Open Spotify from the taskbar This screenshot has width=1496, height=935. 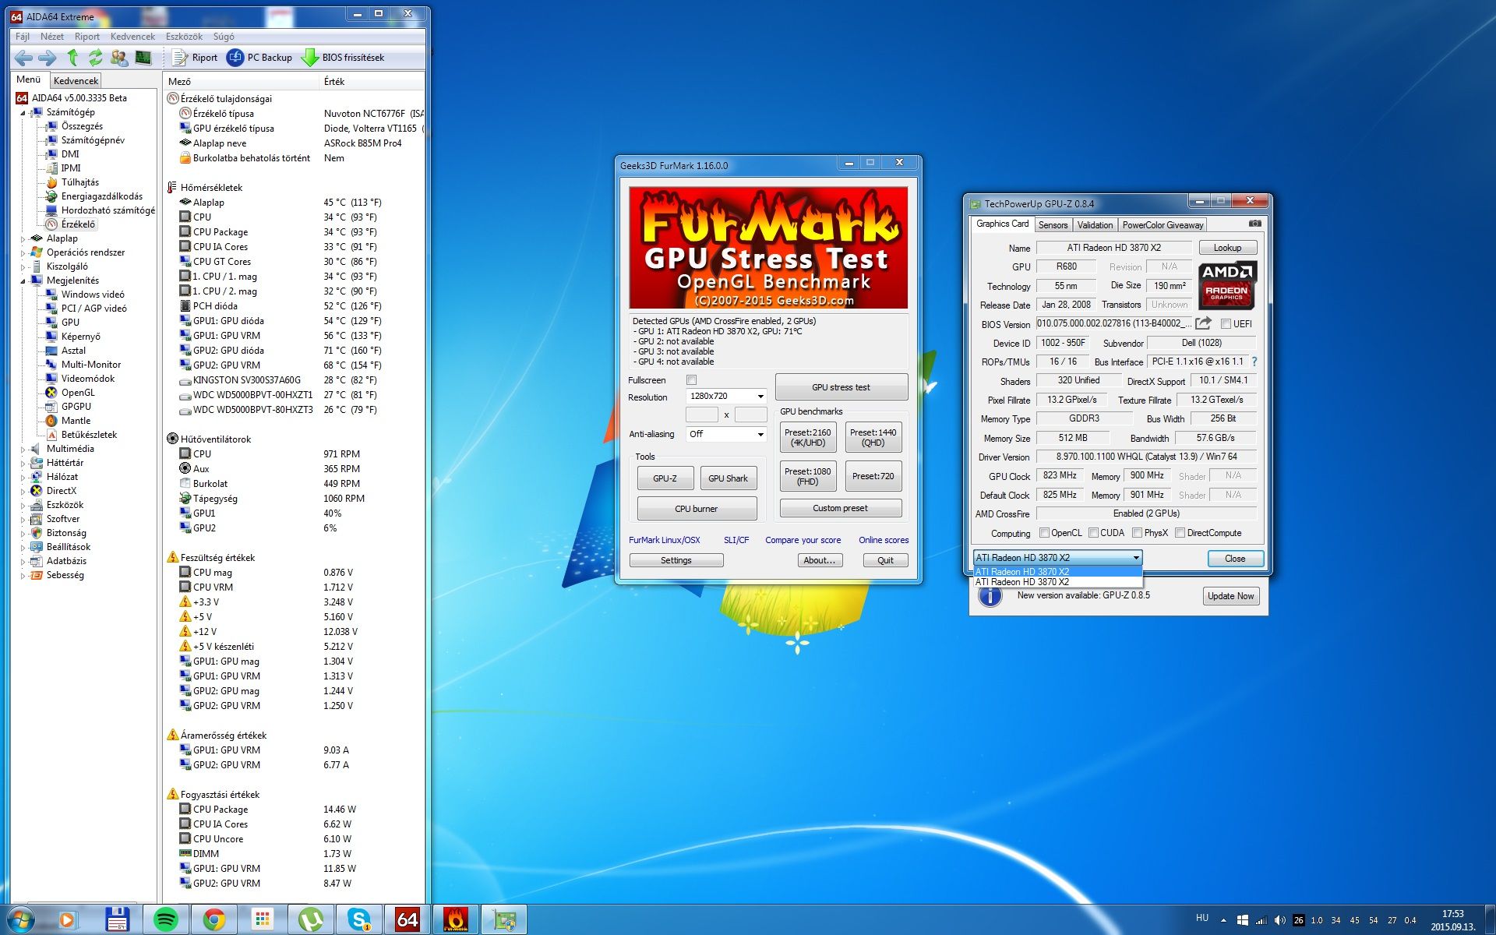tap(166, 919)
